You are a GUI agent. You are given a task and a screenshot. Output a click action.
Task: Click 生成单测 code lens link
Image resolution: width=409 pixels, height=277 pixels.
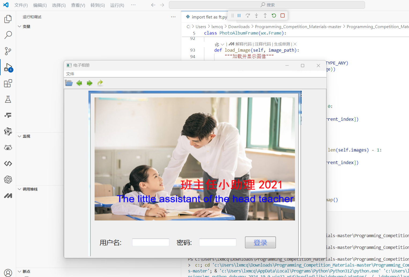point(282,44)
